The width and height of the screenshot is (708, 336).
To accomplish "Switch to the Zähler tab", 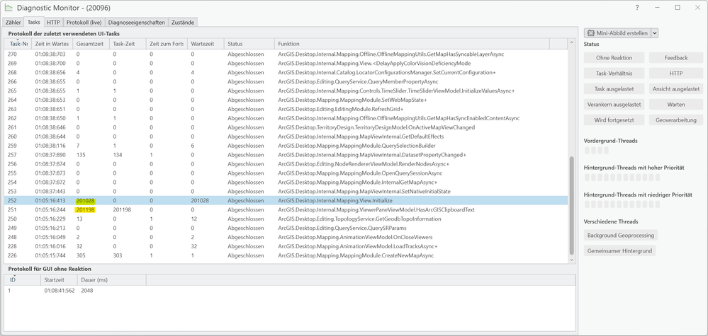I will (13, 23).
